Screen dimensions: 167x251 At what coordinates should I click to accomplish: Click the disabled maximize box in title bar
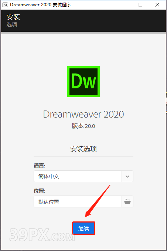point(140,5)
